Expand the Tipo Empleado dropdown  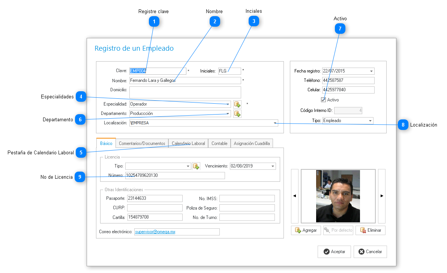tap(370, 121)
